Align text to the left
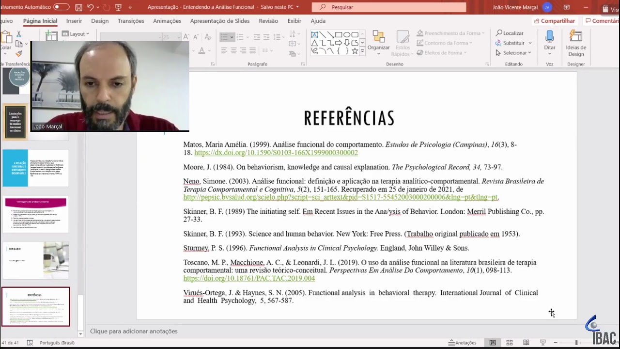This screenshot has width=620, height=349. coord(224,50)
